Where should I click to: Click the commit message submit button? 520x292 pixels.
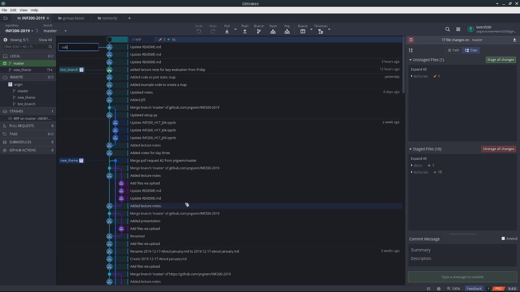point(462,277)
